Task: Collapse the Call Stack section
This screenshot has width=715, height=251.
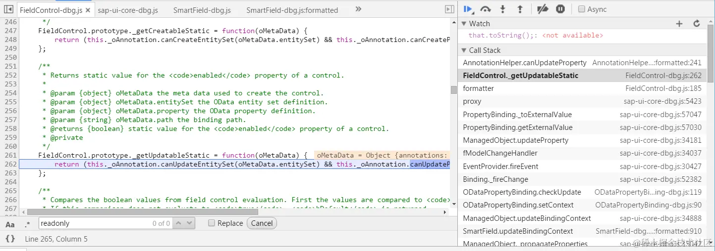Action: point(464,50)
